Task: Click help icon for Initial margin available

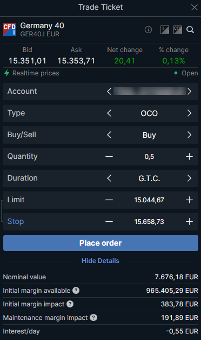Action: [x=76, y=290]
